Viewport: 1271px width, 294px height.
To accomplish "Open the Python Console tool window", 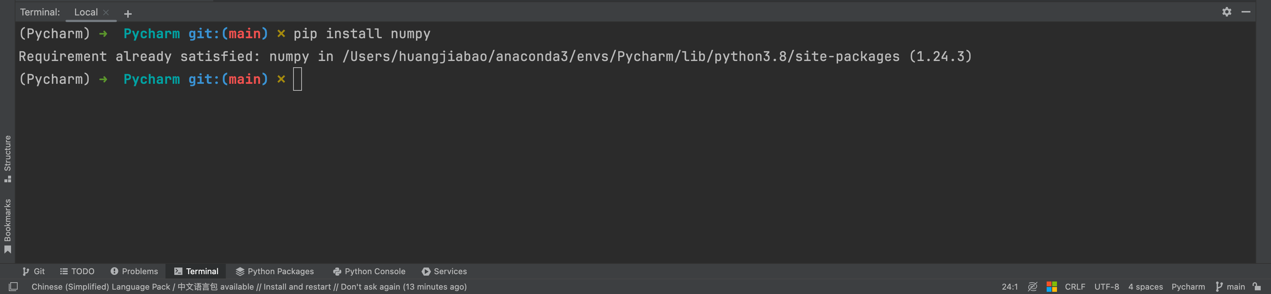I will pyautogui.click(x=369, y=271).
